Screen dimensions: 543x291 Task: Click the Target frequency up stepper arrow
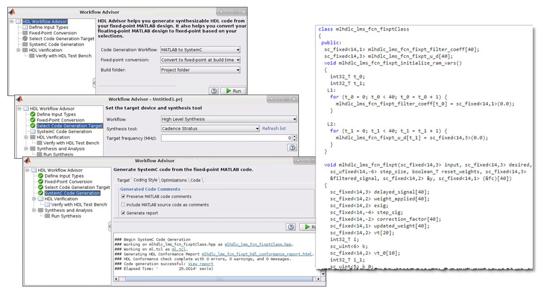[294, 136]
